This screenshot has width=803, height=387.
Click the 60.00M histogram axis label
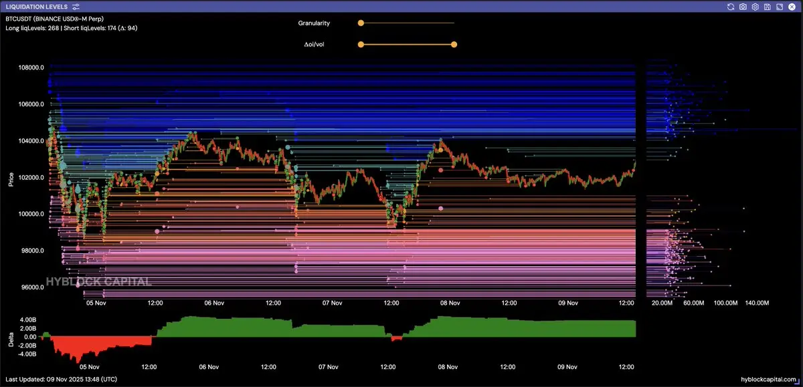[693, 303]
